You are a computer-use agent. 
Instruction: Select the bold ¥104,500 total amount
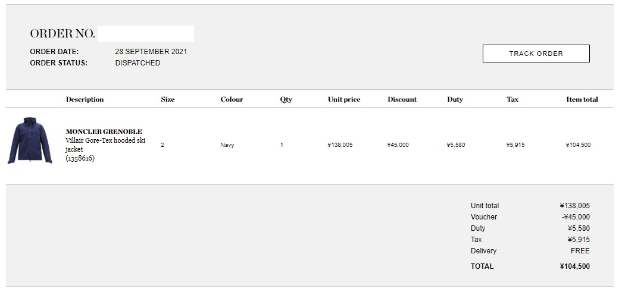575,266
